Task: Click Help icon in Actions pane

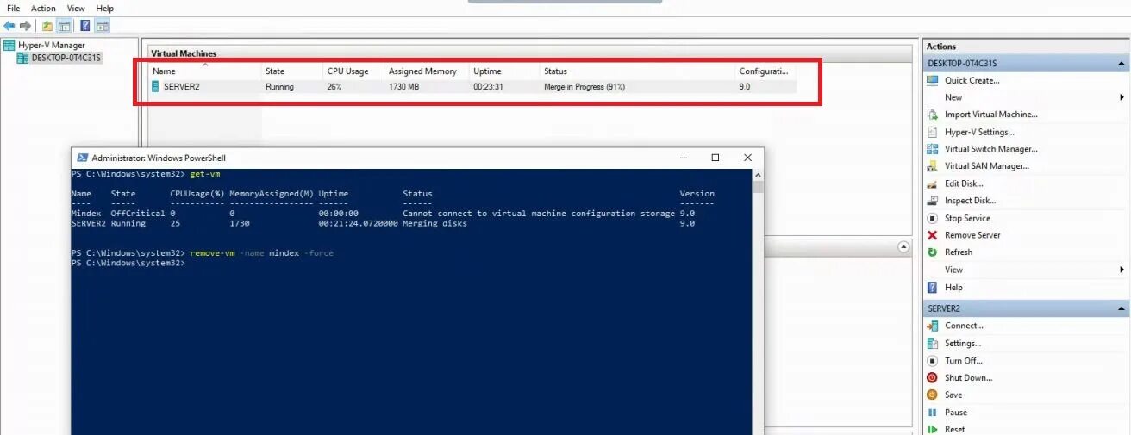Action: pyautogui.click(x=932, y=287)
